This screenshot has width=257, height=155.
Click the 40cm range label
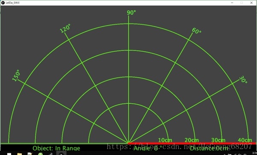coord(245,140)
